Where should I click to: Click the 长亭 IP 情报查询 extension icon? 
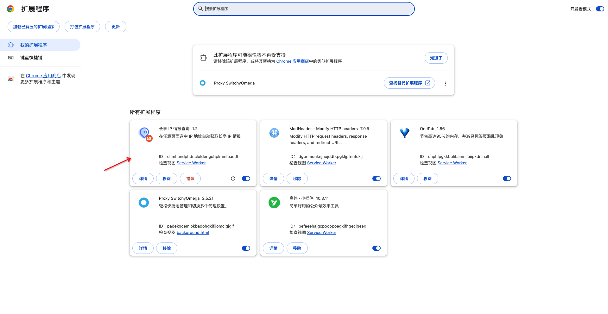pyautogui.click(x=145, y=134)
